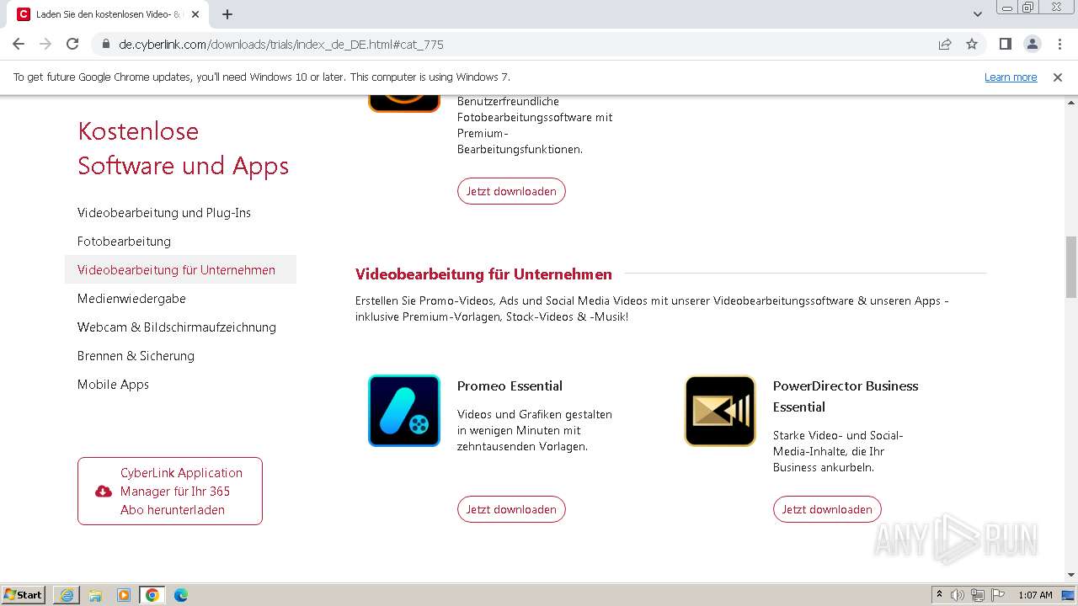Select Webcam & Bildschirmaufzeichnung category
The image size is (1078, 606).
tap(177, 327)
